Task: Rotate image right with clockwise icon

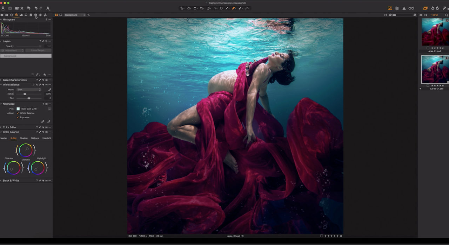Action: point(437,8)
